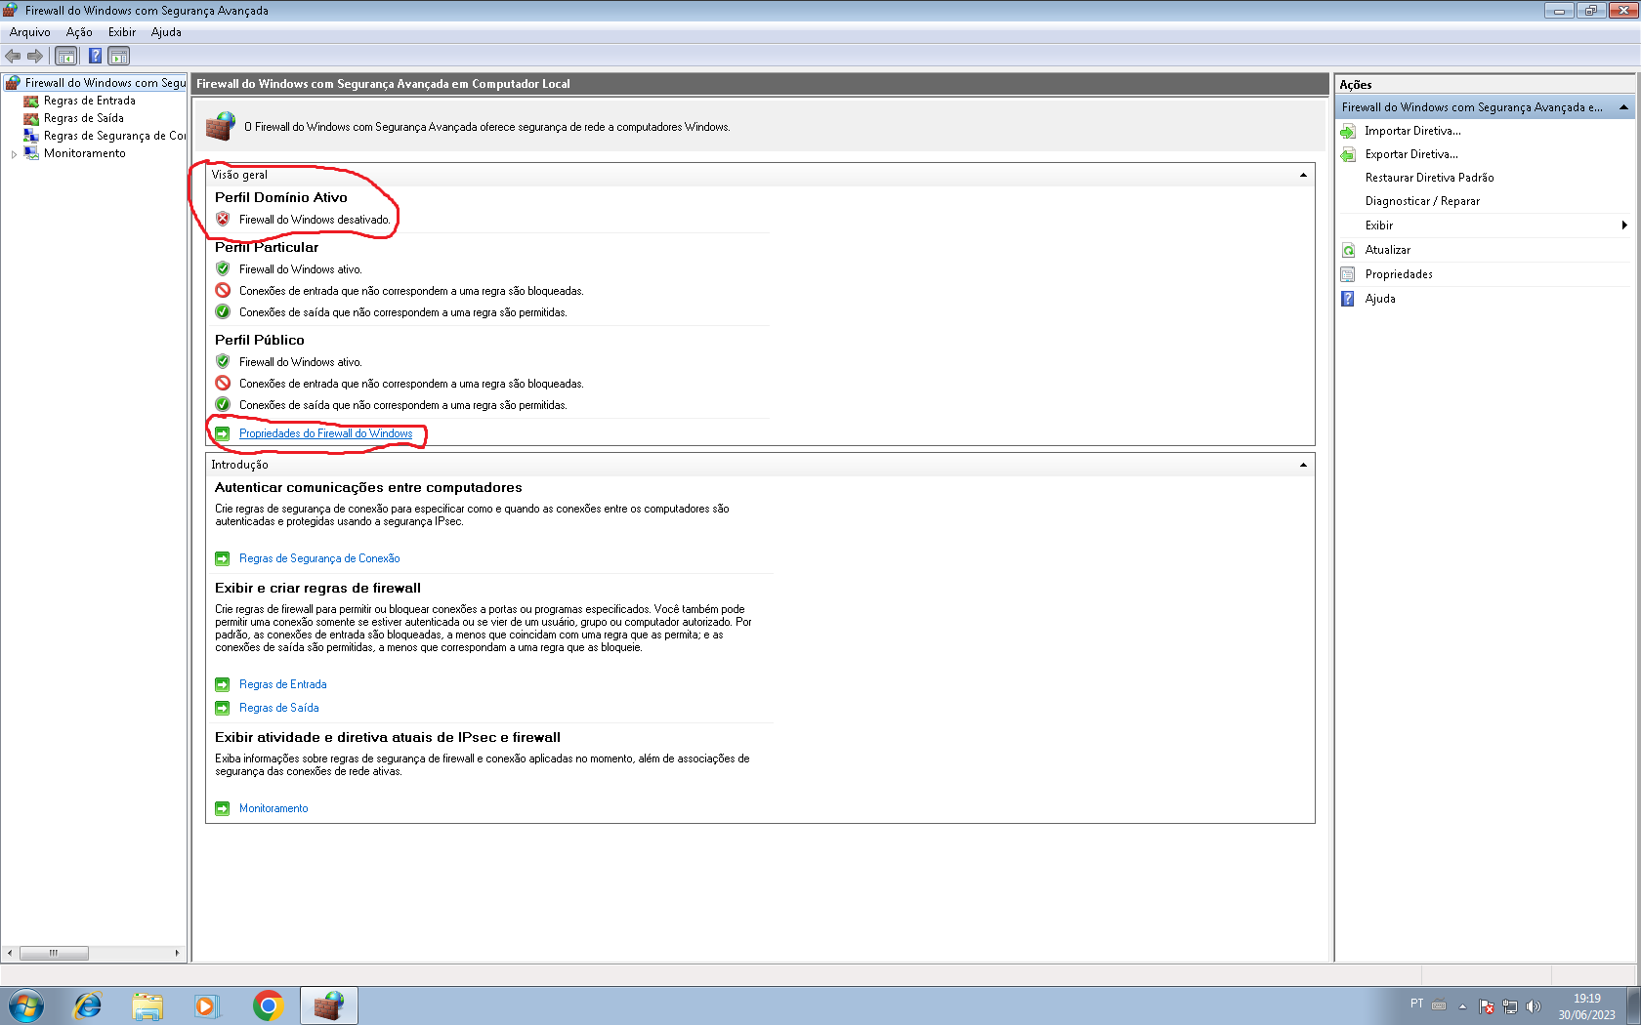Click scroll right arrow in tree pane
1641x1025 pixels.
coord(177,953)
